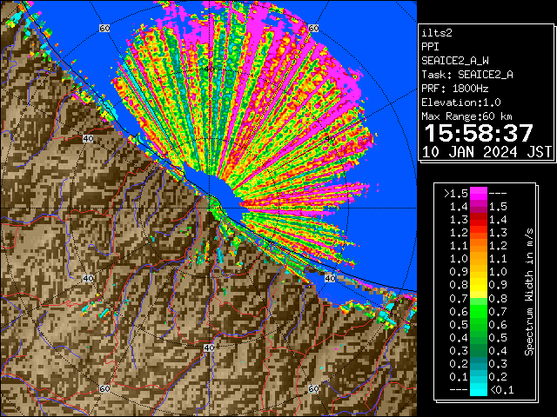Screen dimensions: 557x417
Task: Select the orange 1.1–1.2 legend band
Action: point(478,246)
